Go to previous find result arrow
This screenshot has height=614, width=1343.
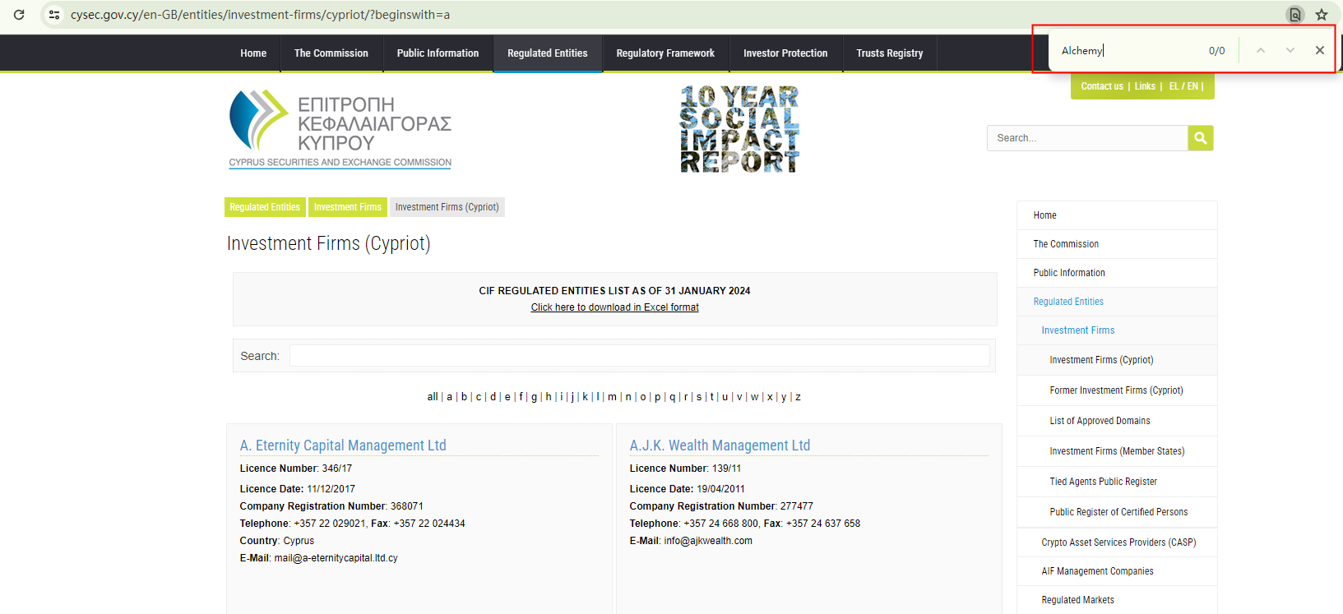1260,50
